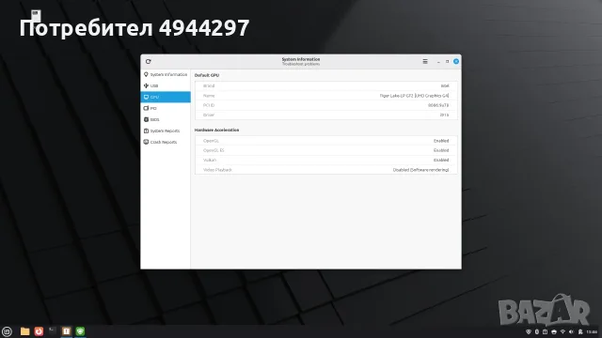The image size is (602, 338).
Task: Click the Brand row value Intel
Action: (445, 85)
